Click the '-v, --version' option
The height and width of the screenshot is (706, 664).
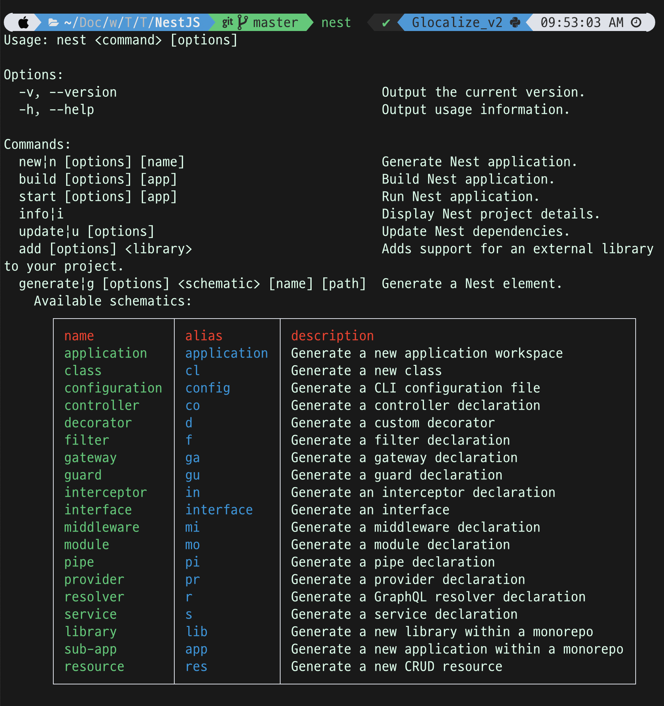[x=68, y=92]
